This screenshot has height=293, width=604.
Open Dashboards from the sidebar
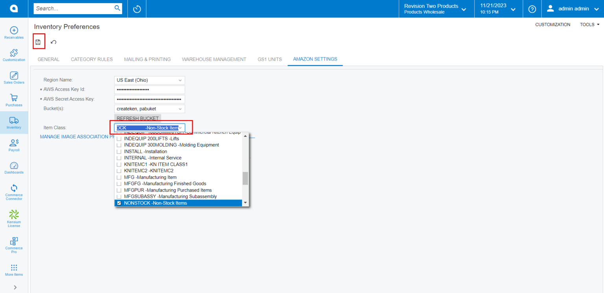coord(14,168)
